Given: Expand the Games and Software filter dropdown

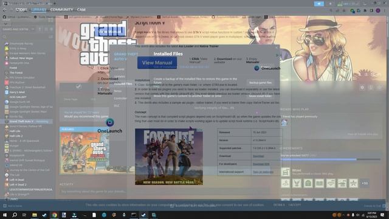Looking at the screenshot, I should [32, 29].
